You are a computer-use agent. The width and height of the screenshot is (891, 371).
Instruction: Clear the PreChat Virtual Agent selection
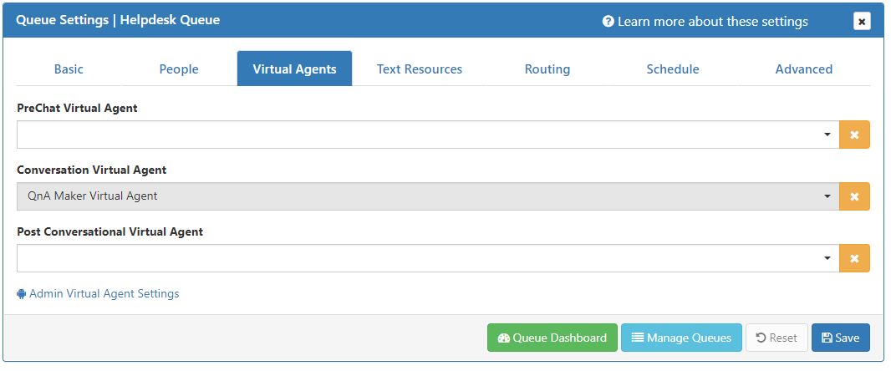(854, 135)
